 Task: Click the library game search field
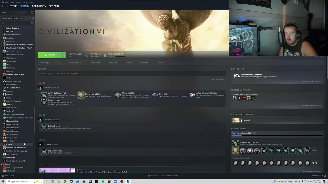point(17,23)
